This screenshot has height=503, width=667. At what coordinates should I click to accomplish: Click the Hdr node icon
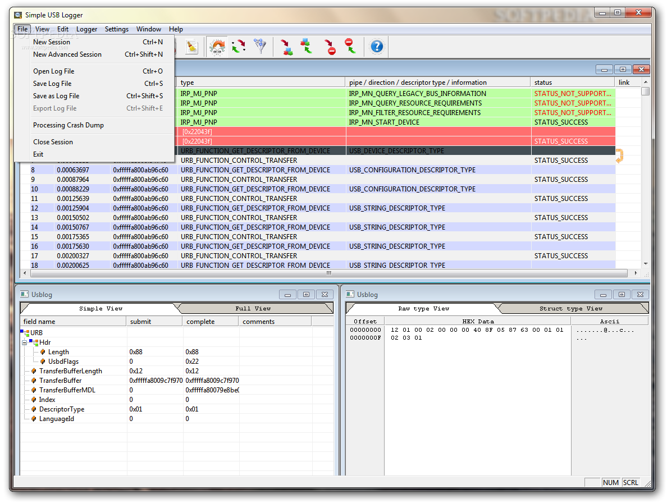click(x=34, y=342)
